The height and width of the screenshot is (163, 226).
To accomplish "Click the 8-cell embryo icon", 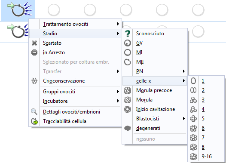I will (x=193, y=147).
